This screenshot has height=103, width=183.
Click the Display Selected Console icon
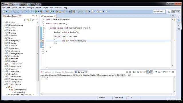pos(159,72)
